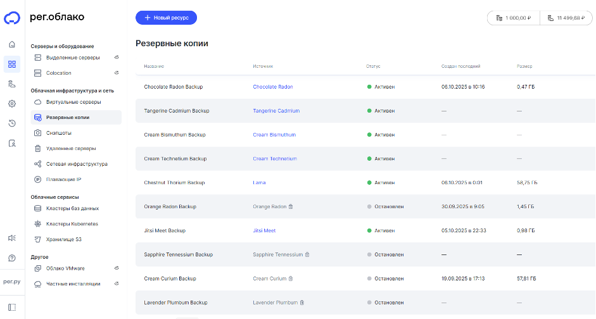Open Хранилище S3 section

coord(63,240)
